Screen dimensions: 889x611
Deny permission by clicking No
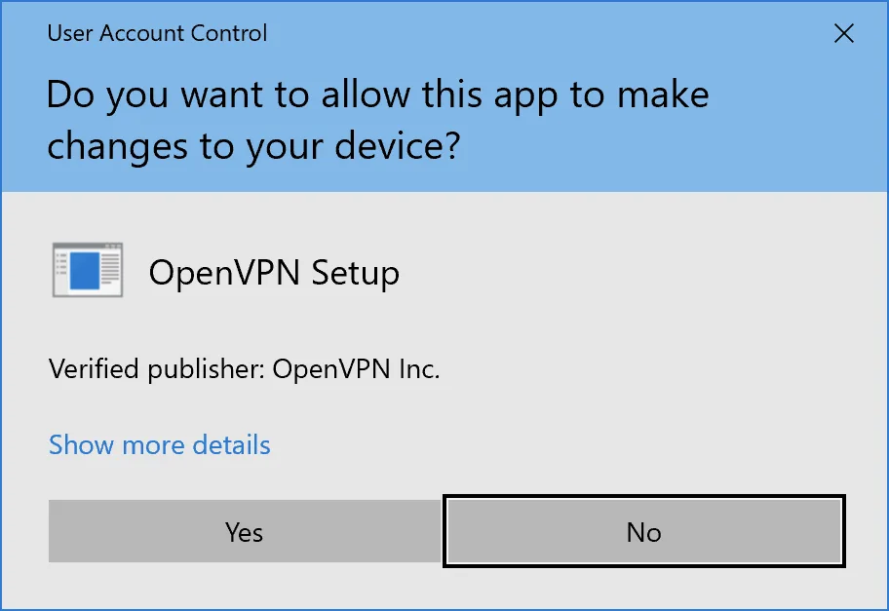click(642, 531)
